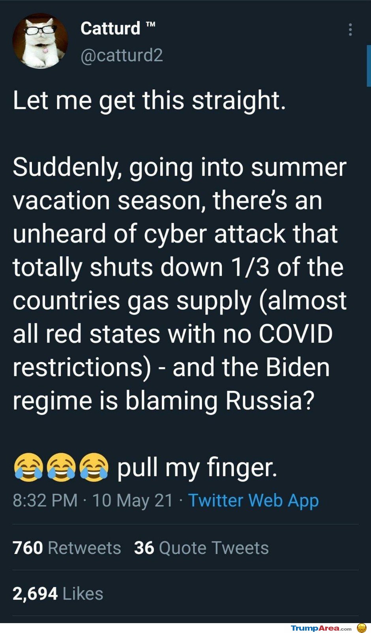Open the tweet options three-dot menu
Image resolution: width=371 pixels, height=633 pixels.
pyautogui.click(x=350, y=30)
